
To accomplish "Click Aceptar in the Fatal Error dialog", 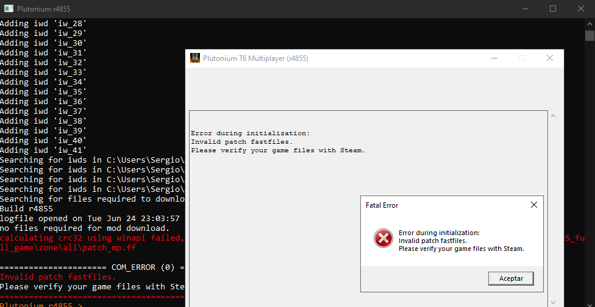I will (x=511, y=278).
